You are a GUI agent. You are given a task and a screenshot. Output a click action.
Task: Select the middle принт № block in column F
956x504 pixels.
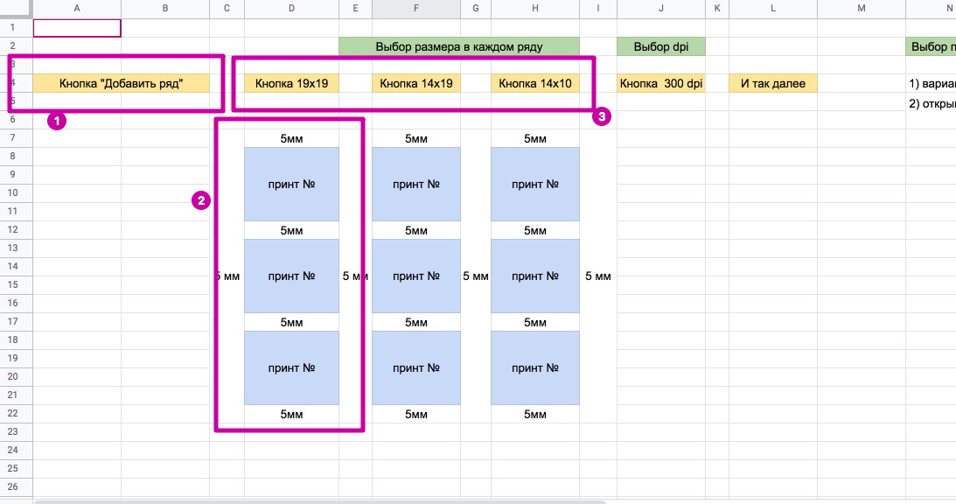(x=416, y=276)
